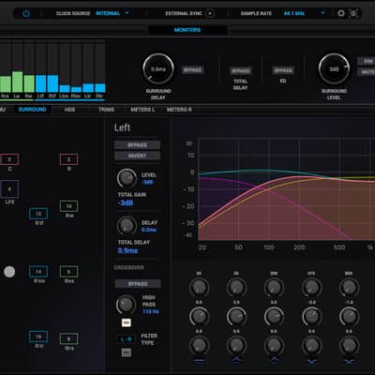This screenshot has height=375, width=375.
Task: Click the 44.1 kHz sample rate value
Action: coord(294,13)
